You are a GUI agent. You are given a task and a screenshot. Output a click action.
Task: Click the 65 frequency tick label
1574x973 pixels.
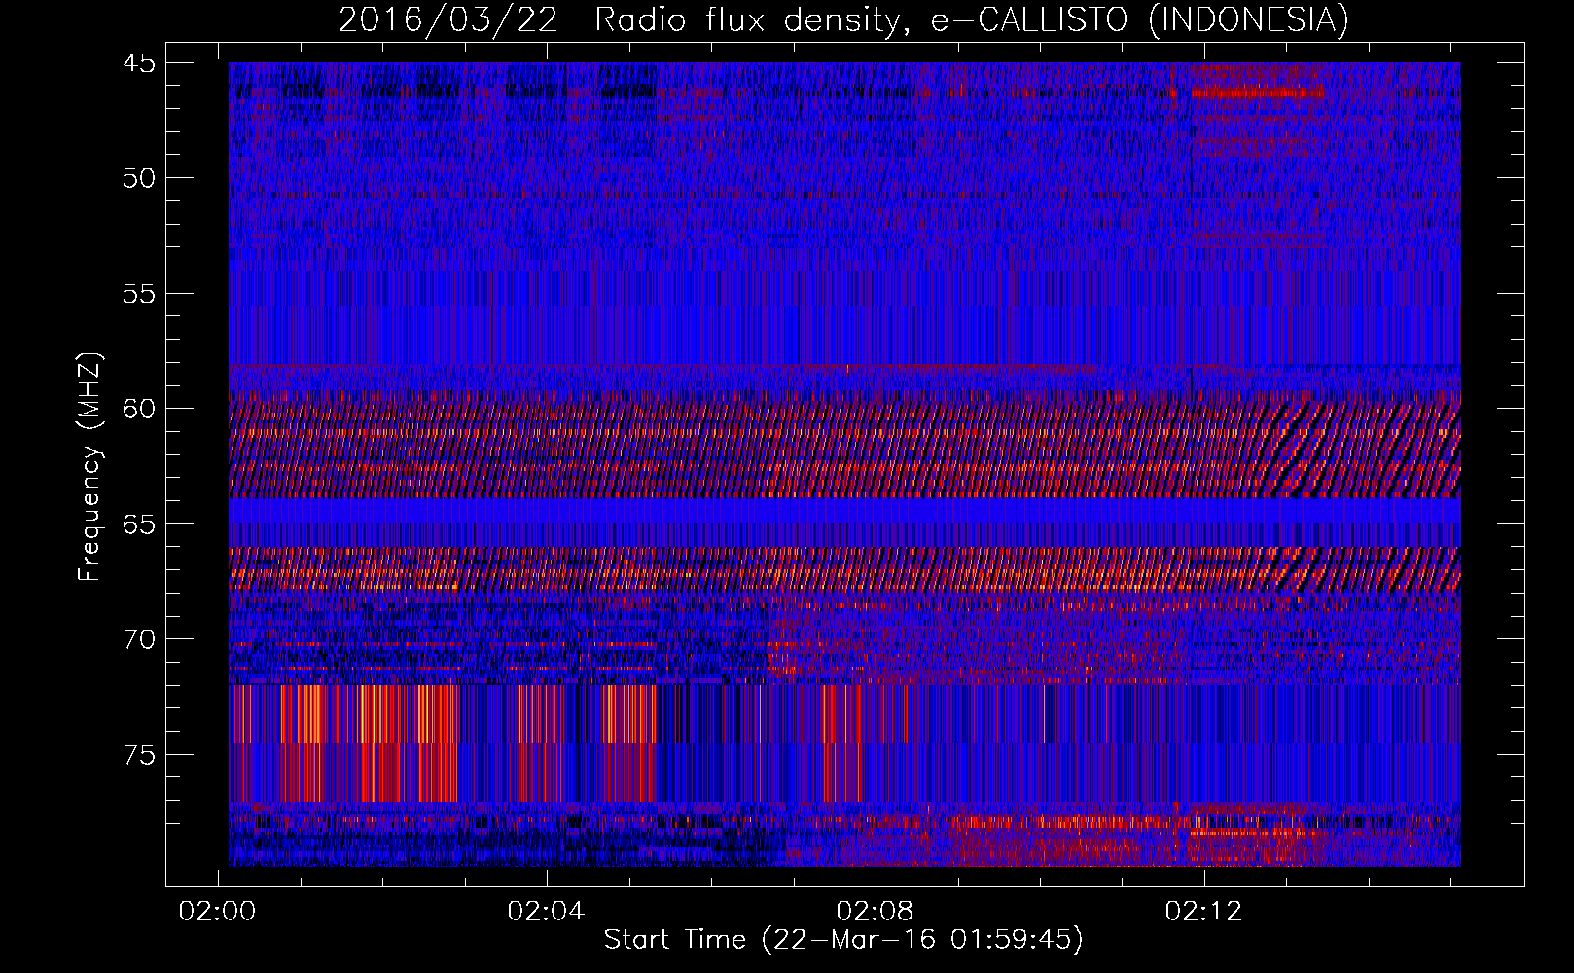138,523
